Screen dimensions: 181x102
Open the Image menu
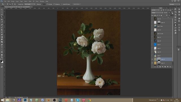click(x=13, y=1)
